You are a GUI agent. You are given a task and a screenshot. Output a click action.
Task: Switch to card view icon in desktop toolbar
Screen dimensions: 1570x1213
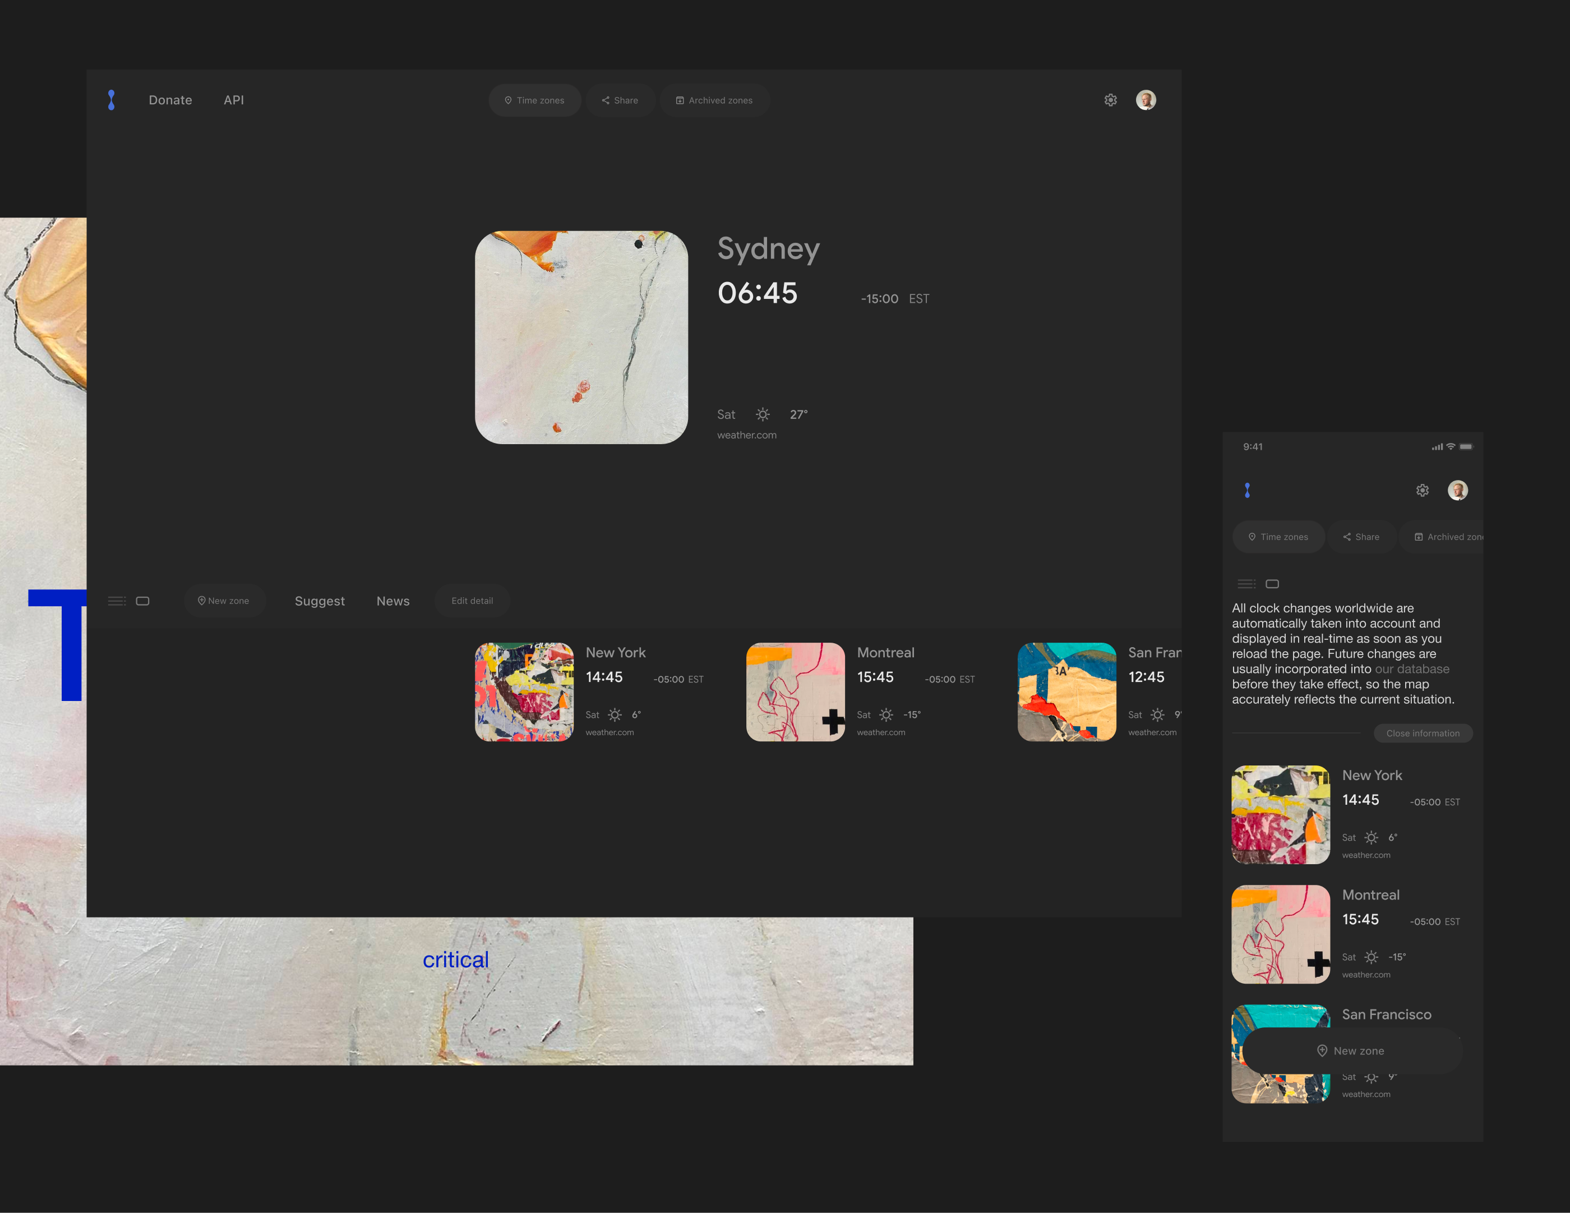click(143, 601)
